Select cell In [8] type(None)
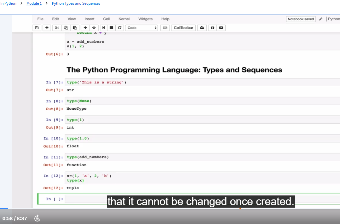This screenshot has height=224, width=340. coord(202,101)
